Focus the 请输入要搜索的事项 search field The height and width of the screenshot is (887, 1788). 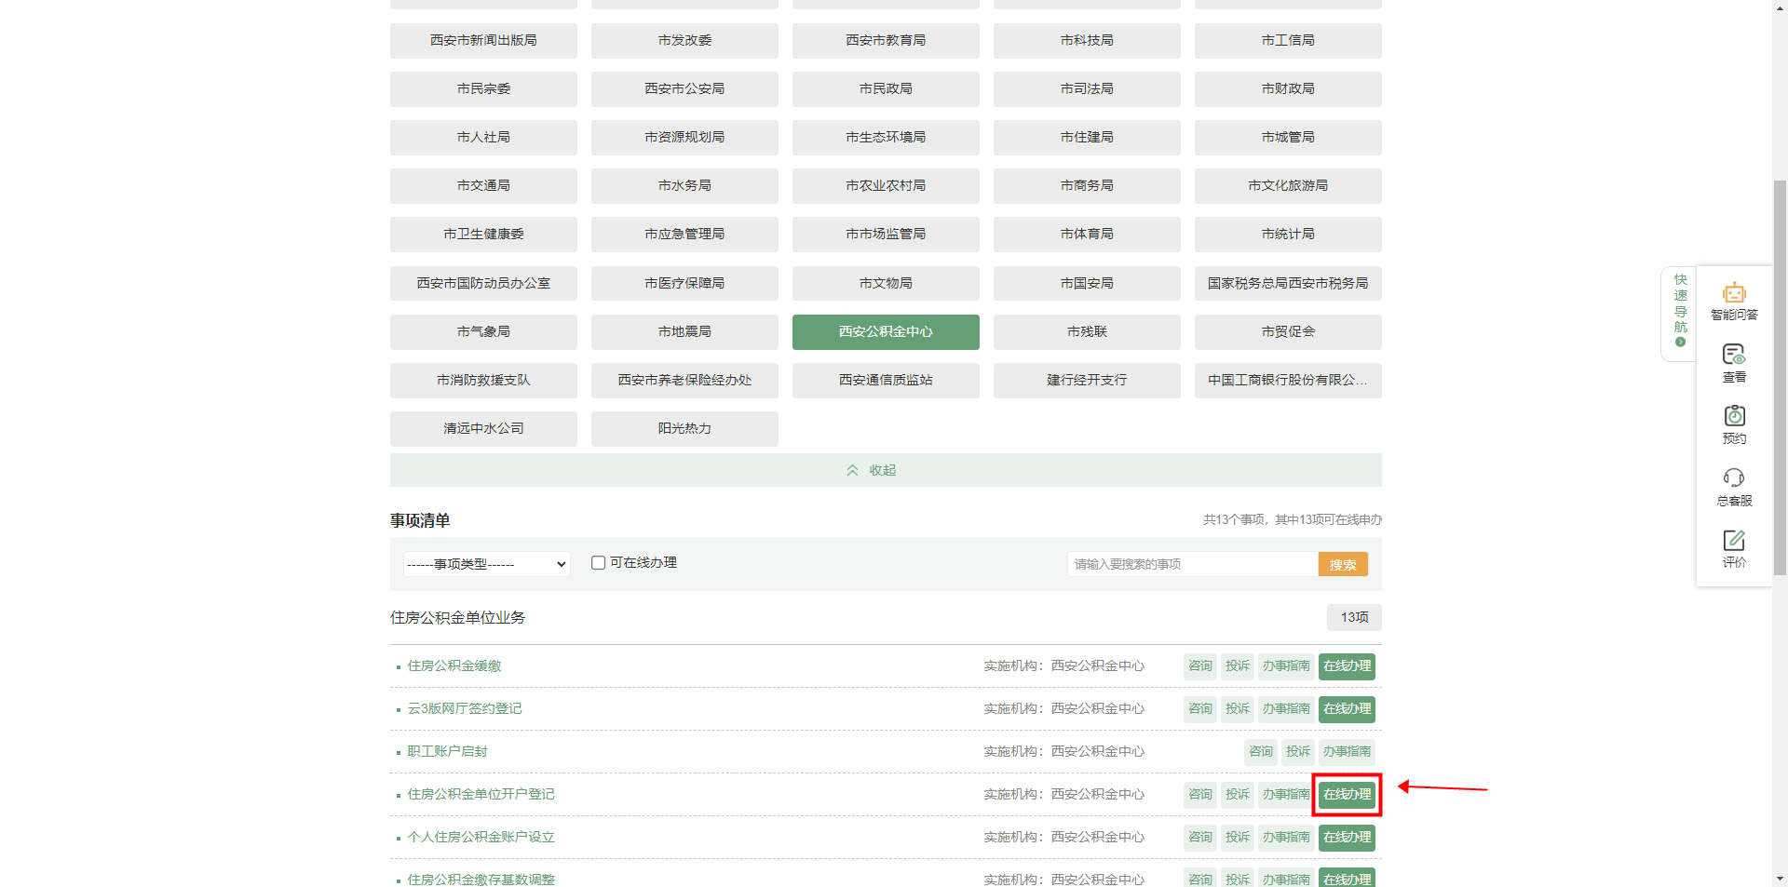click(1193, 564)
